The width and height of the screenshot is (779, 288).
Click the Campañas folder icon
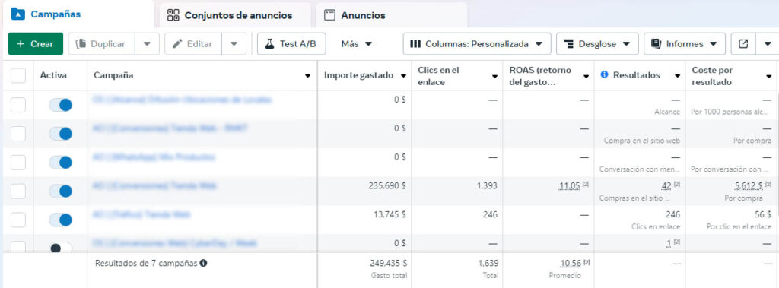[x=18, y=14]
